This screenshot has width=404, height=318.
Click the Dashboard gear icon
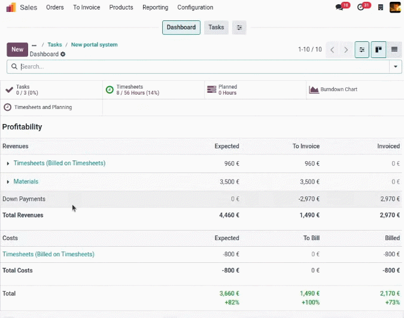(63, 54)
